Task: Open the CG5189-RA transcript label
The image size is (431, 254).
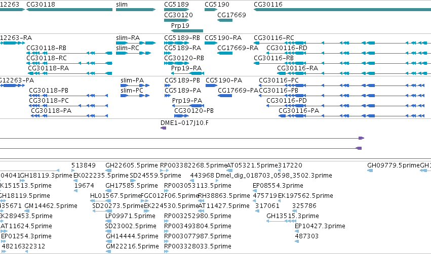Action: (182, 48)
